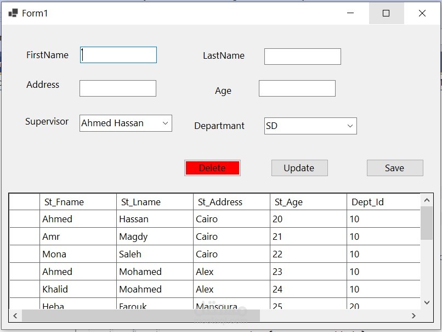Viewport: 442px width, 332px height.
Task: Click the age cell '24'
Action: (x=308, y=289)
